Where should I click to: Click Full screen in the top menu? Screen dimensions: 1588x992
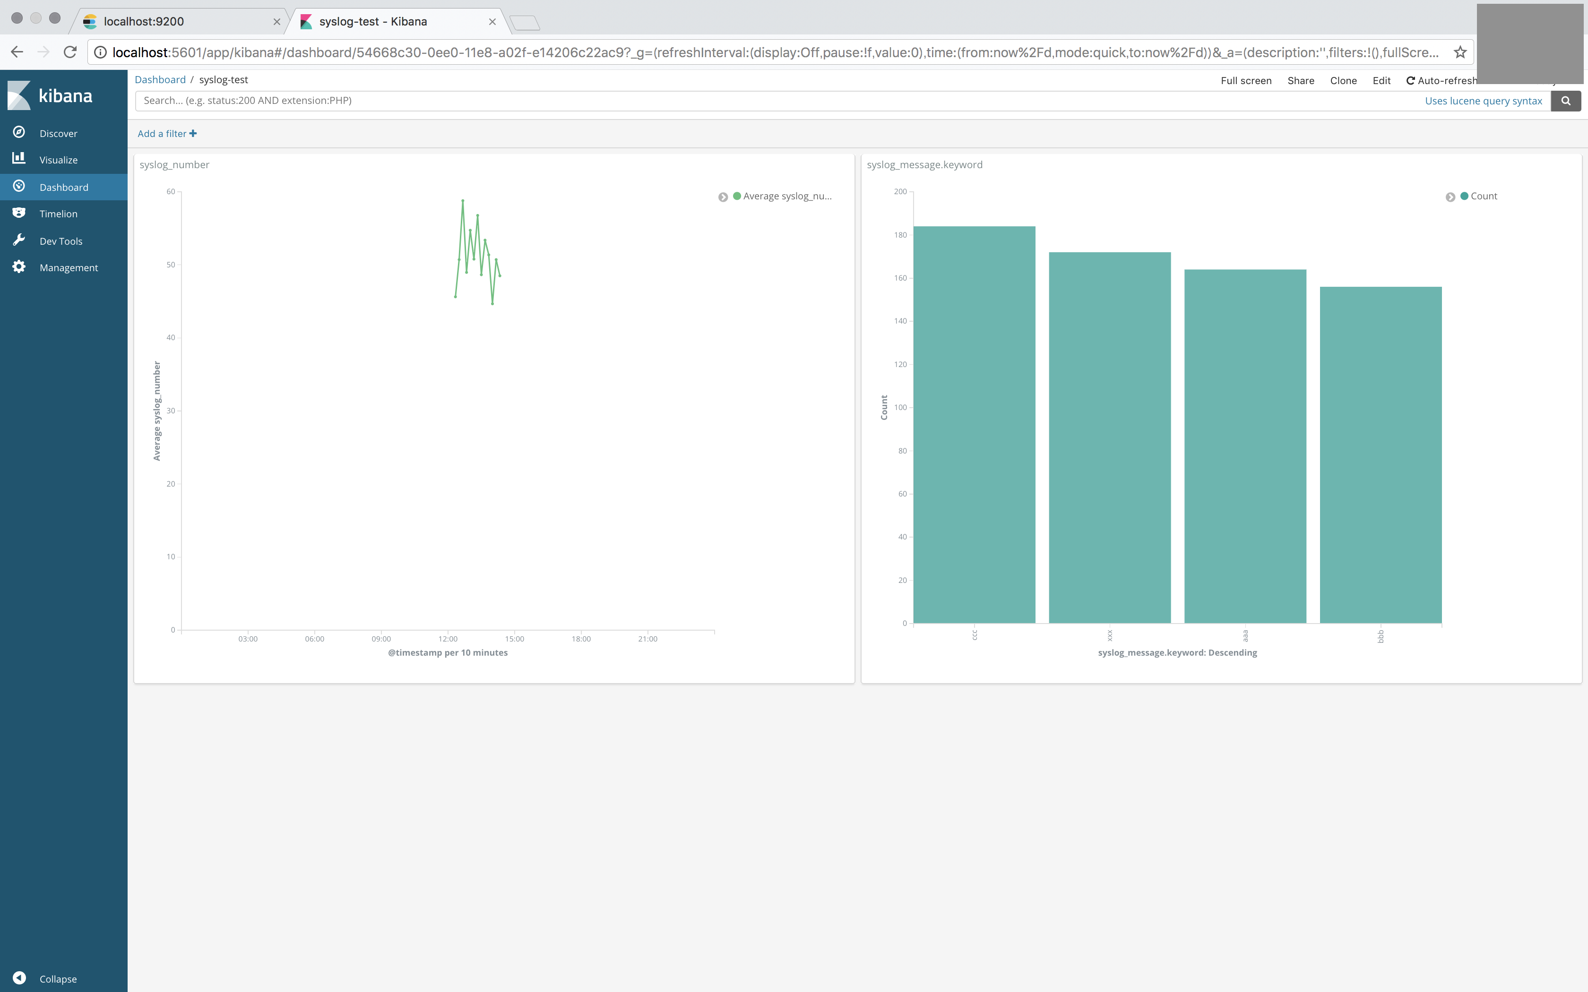1246,80
